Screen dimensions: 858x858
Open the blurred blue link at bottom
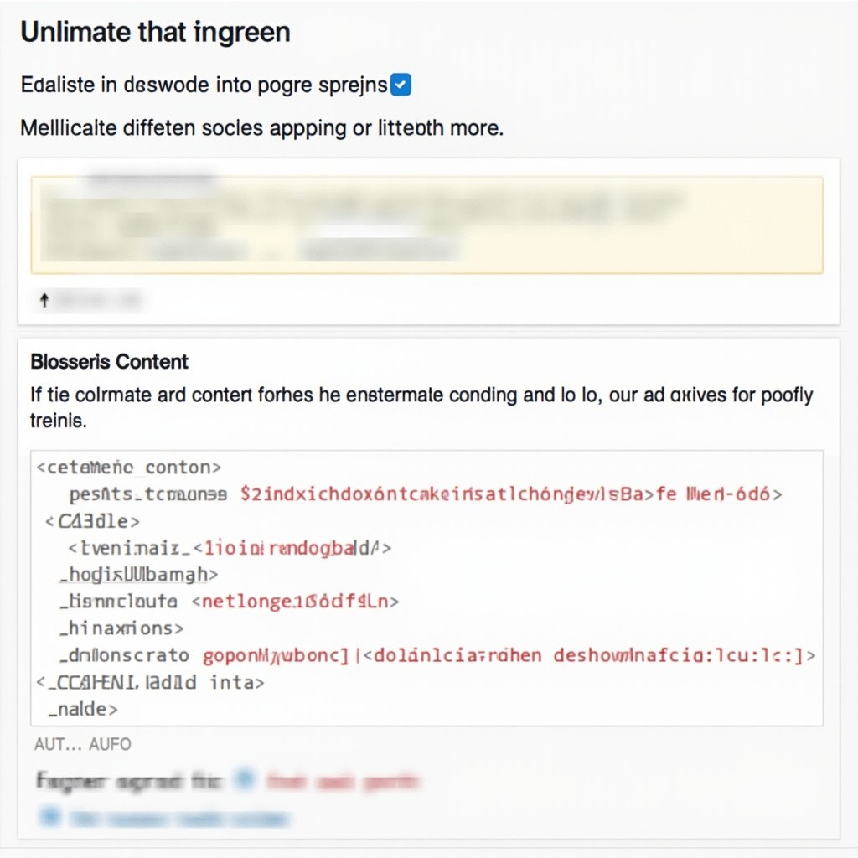coord(179,819)
